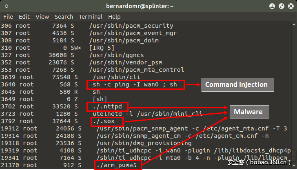The height and width of the screenshot is (170, 297).
Task: Close the terminal window
Action: pos(291,6)
